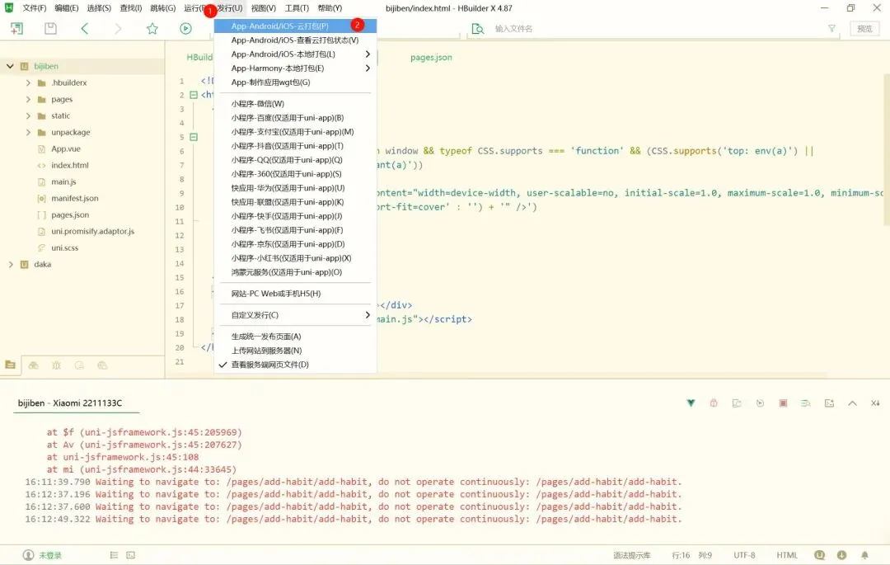Toggle code fold marker on line 5
Image resolution: width=890 pixels, height=565 pixels.
point(194,137)
